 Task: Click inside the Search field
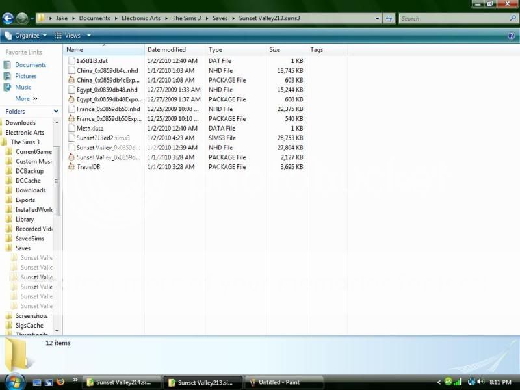[x=455, y=18]
